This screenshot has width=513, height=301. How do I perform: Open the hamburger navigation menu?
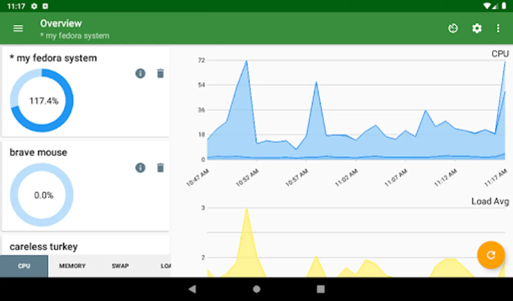(18, 28)
